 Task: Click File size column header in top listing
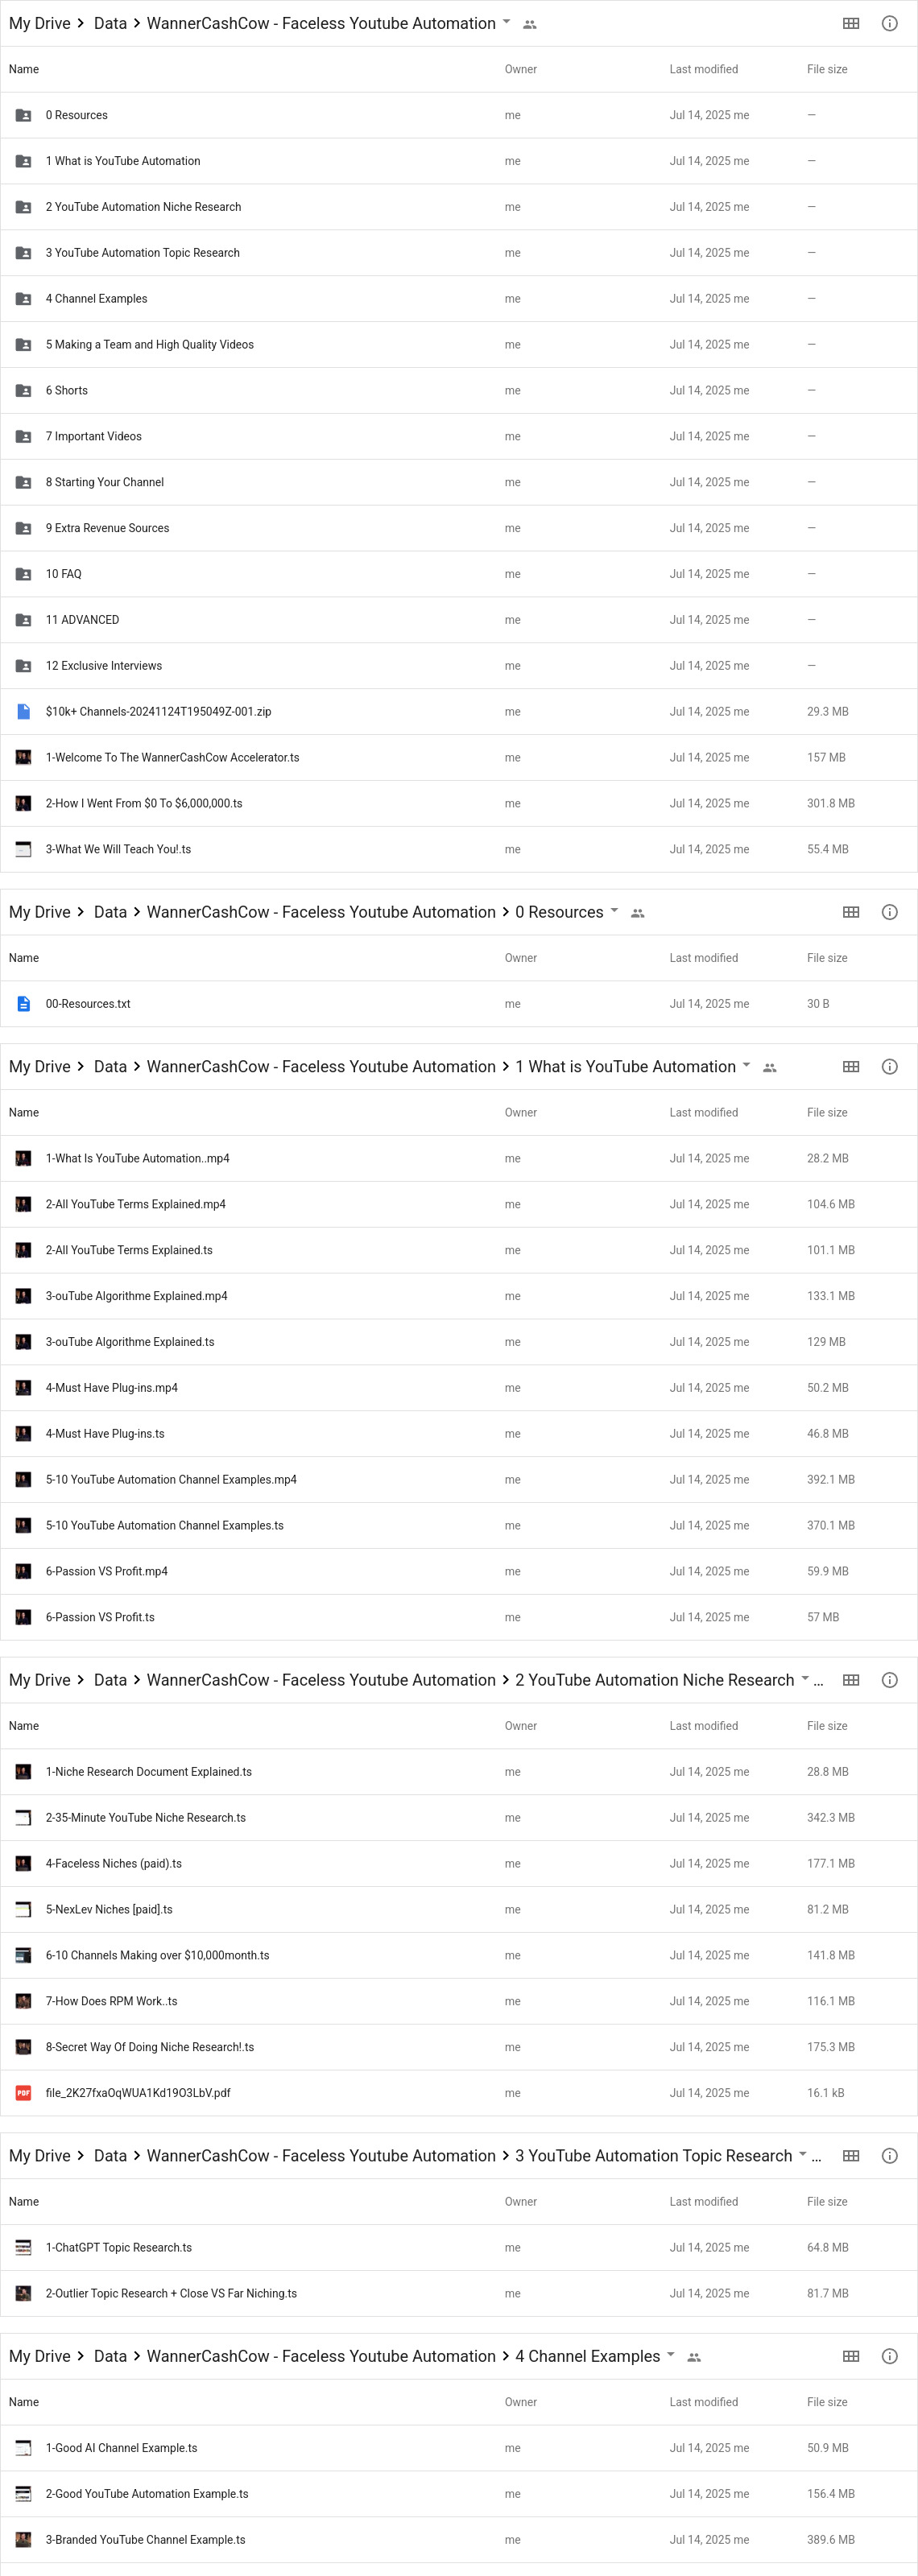[827, 69]
